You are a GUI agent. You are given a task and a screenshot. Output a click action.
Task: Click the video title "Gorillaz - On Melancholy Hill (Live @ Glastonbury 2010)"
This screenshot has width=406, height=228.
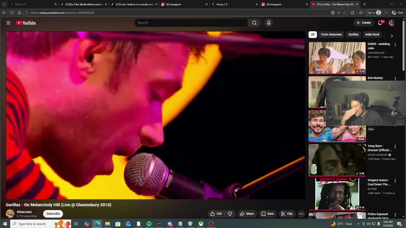point(59,205)
